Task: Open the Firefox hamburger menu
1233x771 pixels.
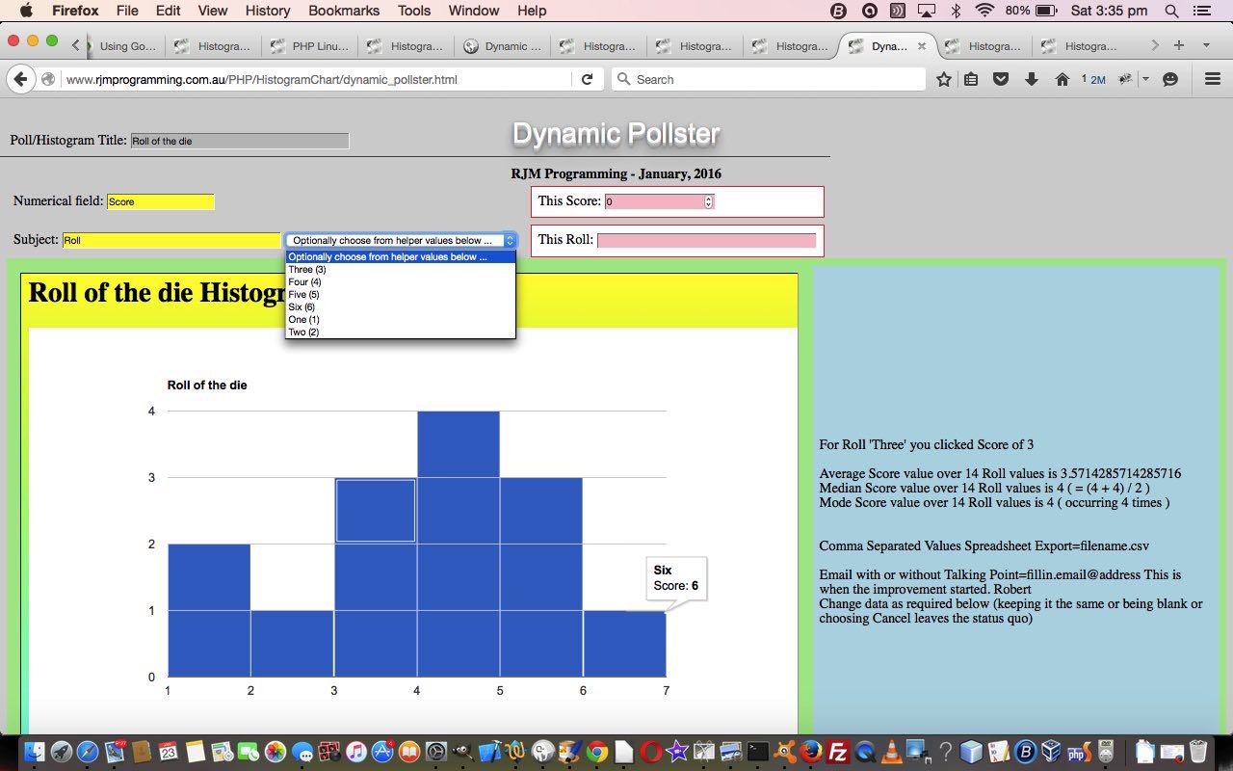Action: tap(1213, 79)
